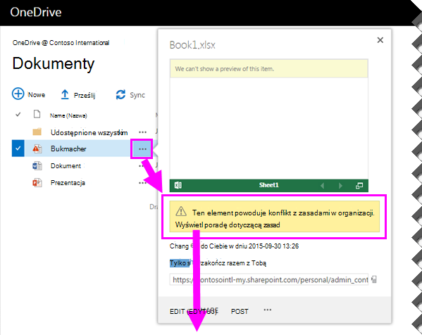Copy the share link icon
Screen dimensions: 422x335
374,279
